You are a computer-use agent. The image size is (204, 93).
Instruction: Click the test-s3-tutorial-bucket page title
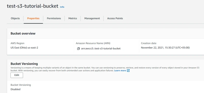(x=33, y=6)
